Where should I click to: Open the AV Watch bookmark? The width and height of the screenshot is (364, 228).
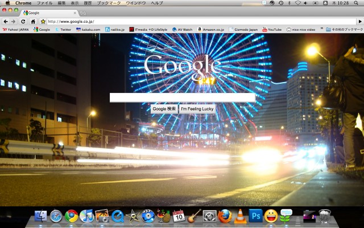[x=183, y=30]
